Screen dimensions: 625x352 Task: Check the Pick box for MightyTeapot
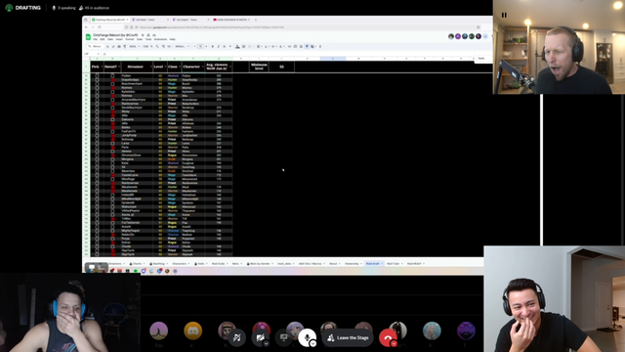(x=97, y=231)
